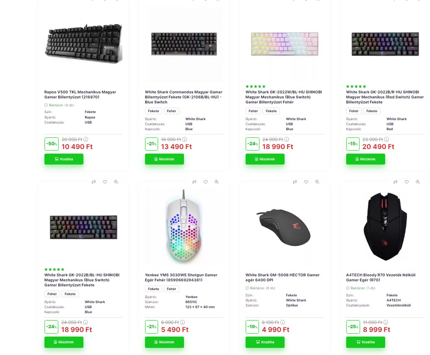Add HECTOR GM-5008 mouse to wishlist
Image resolution: width=430 pixels, height=355 pixels.
click(x=306, y=182)
